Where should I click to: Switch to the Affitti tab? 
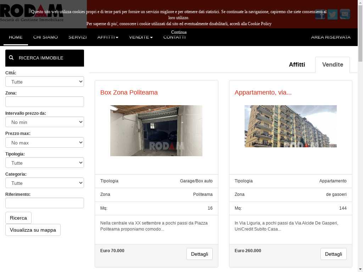297,64
